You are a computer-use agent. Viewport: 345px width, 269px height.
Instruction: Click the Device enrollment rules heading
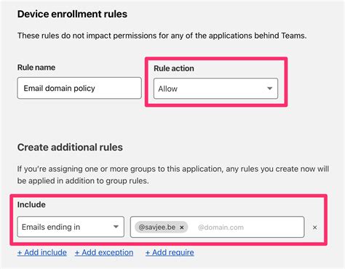pyautogui.click(x=72, y=14)
